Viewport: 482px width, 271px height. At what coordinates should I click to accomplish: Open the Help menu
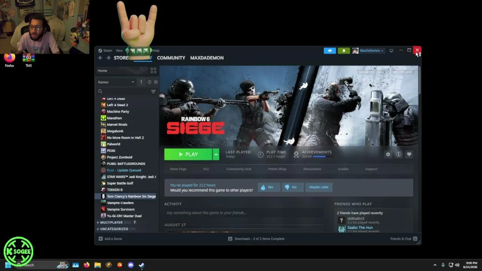click(x=156, y=50)
